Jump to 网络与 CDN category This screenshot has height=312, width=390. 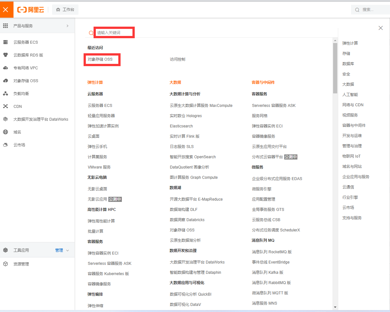[353, 105]
